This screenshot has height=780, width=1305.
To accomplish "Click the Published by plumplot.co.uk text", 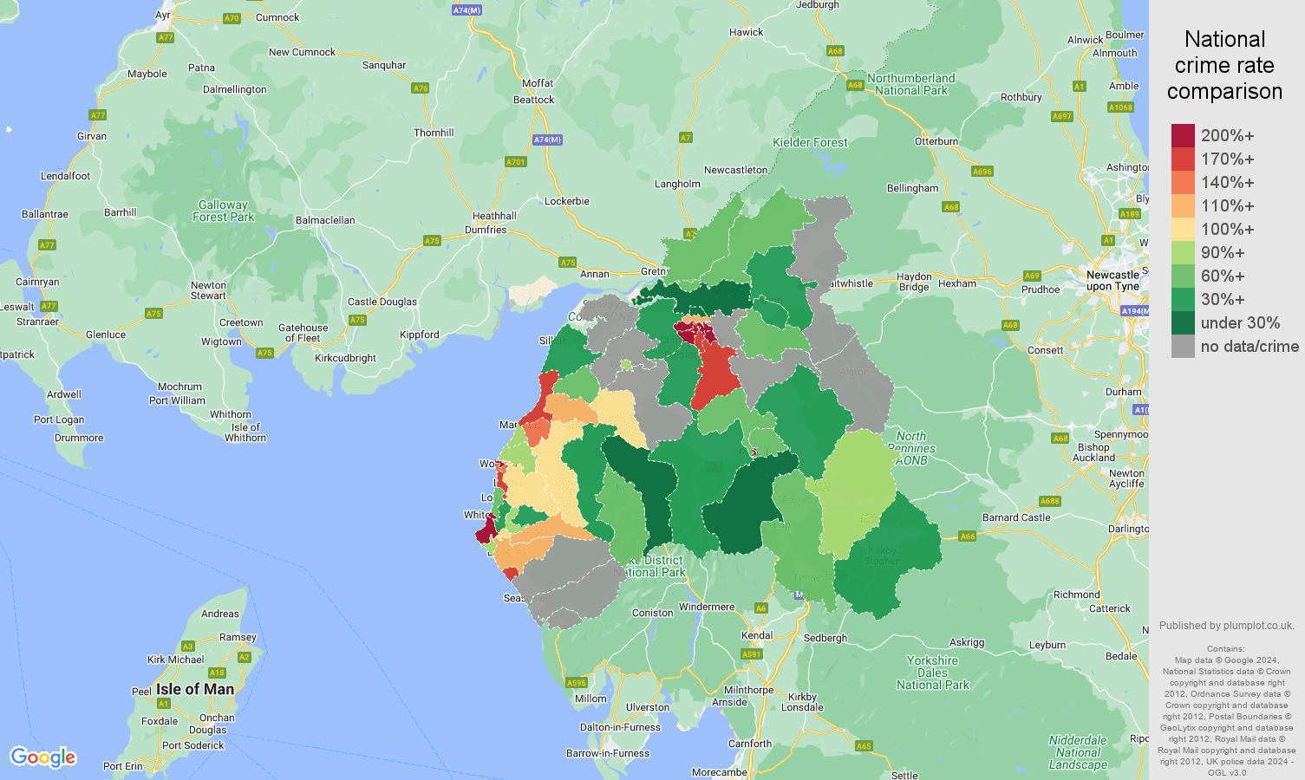I will pyautogui.click(x=1226, y=625).
